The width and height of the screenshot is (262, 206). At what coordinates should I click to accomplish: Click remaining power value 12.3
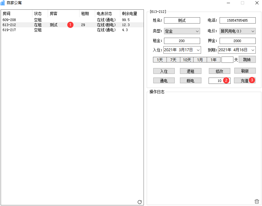[126, 25]
